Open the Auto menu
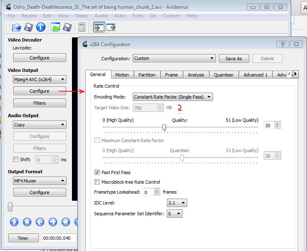Screen dimensions: 307x251 pos(120,16)
